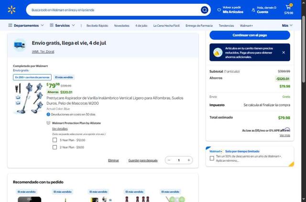Click the Servicios grid icon

52,25
